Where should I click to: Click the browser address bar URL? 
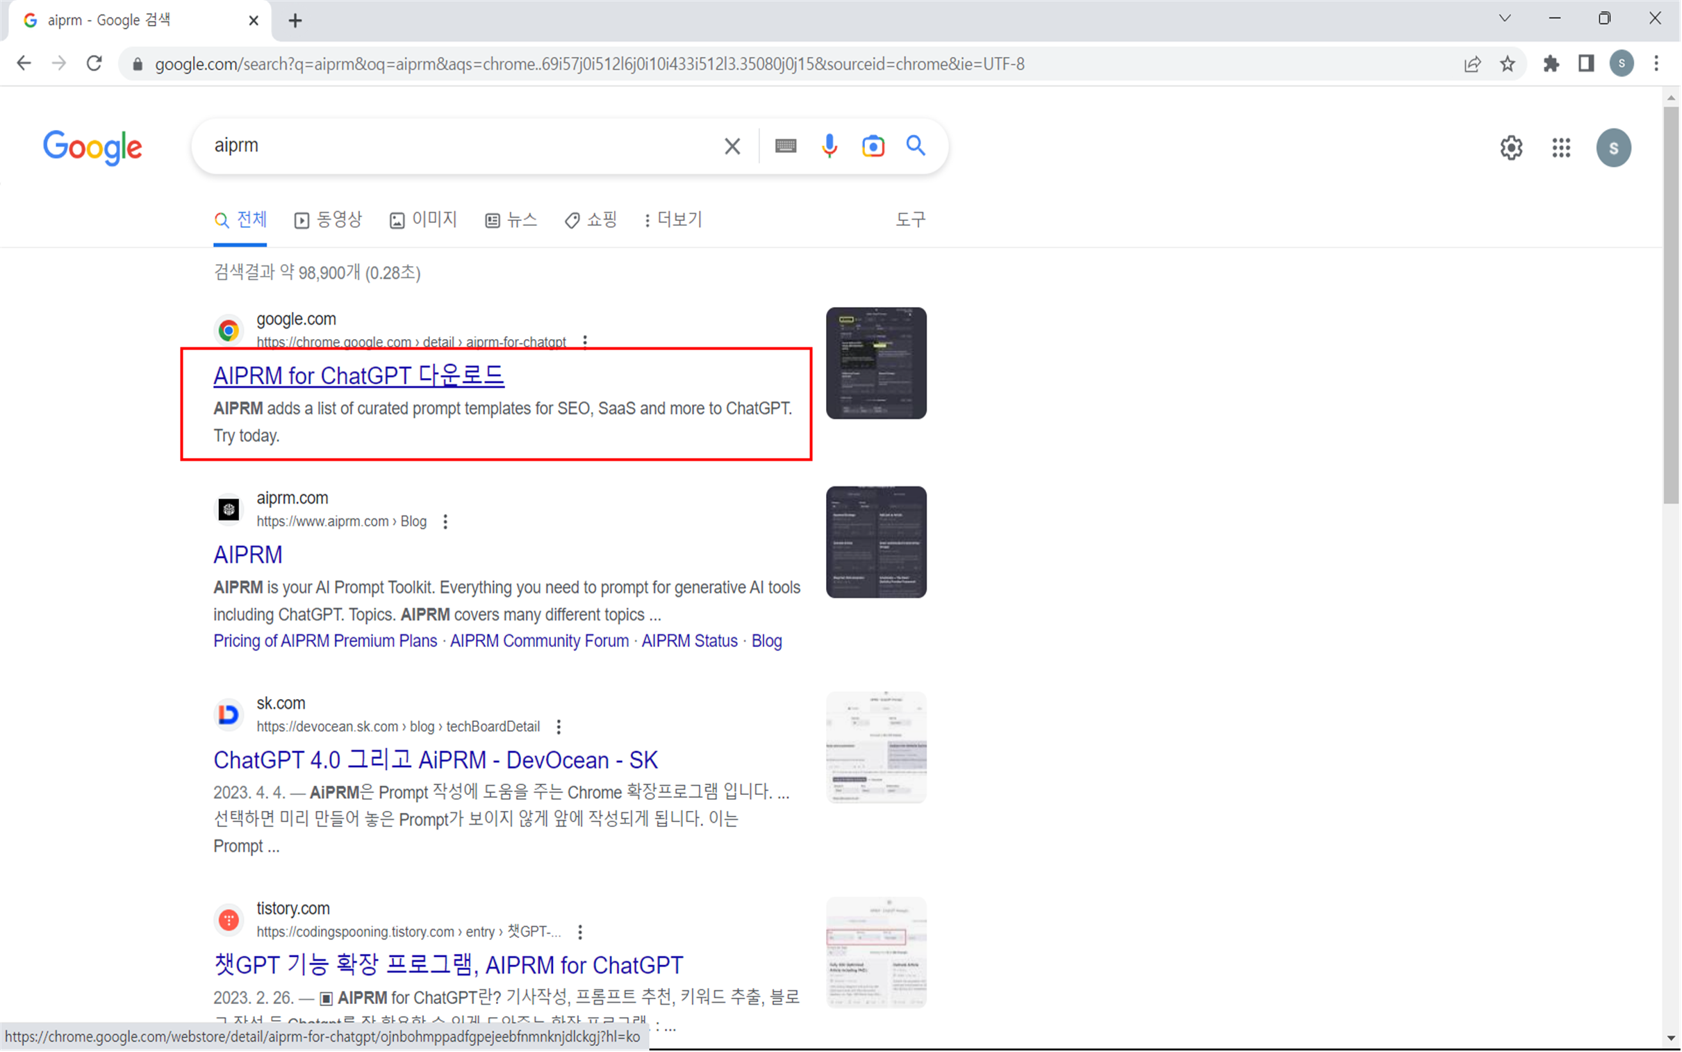589,65
